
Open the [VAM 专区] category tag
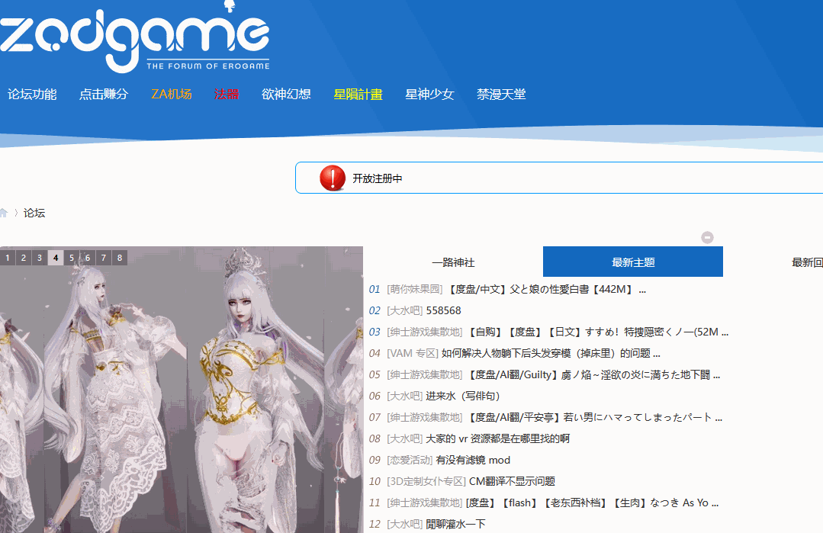tap(413, 353)
